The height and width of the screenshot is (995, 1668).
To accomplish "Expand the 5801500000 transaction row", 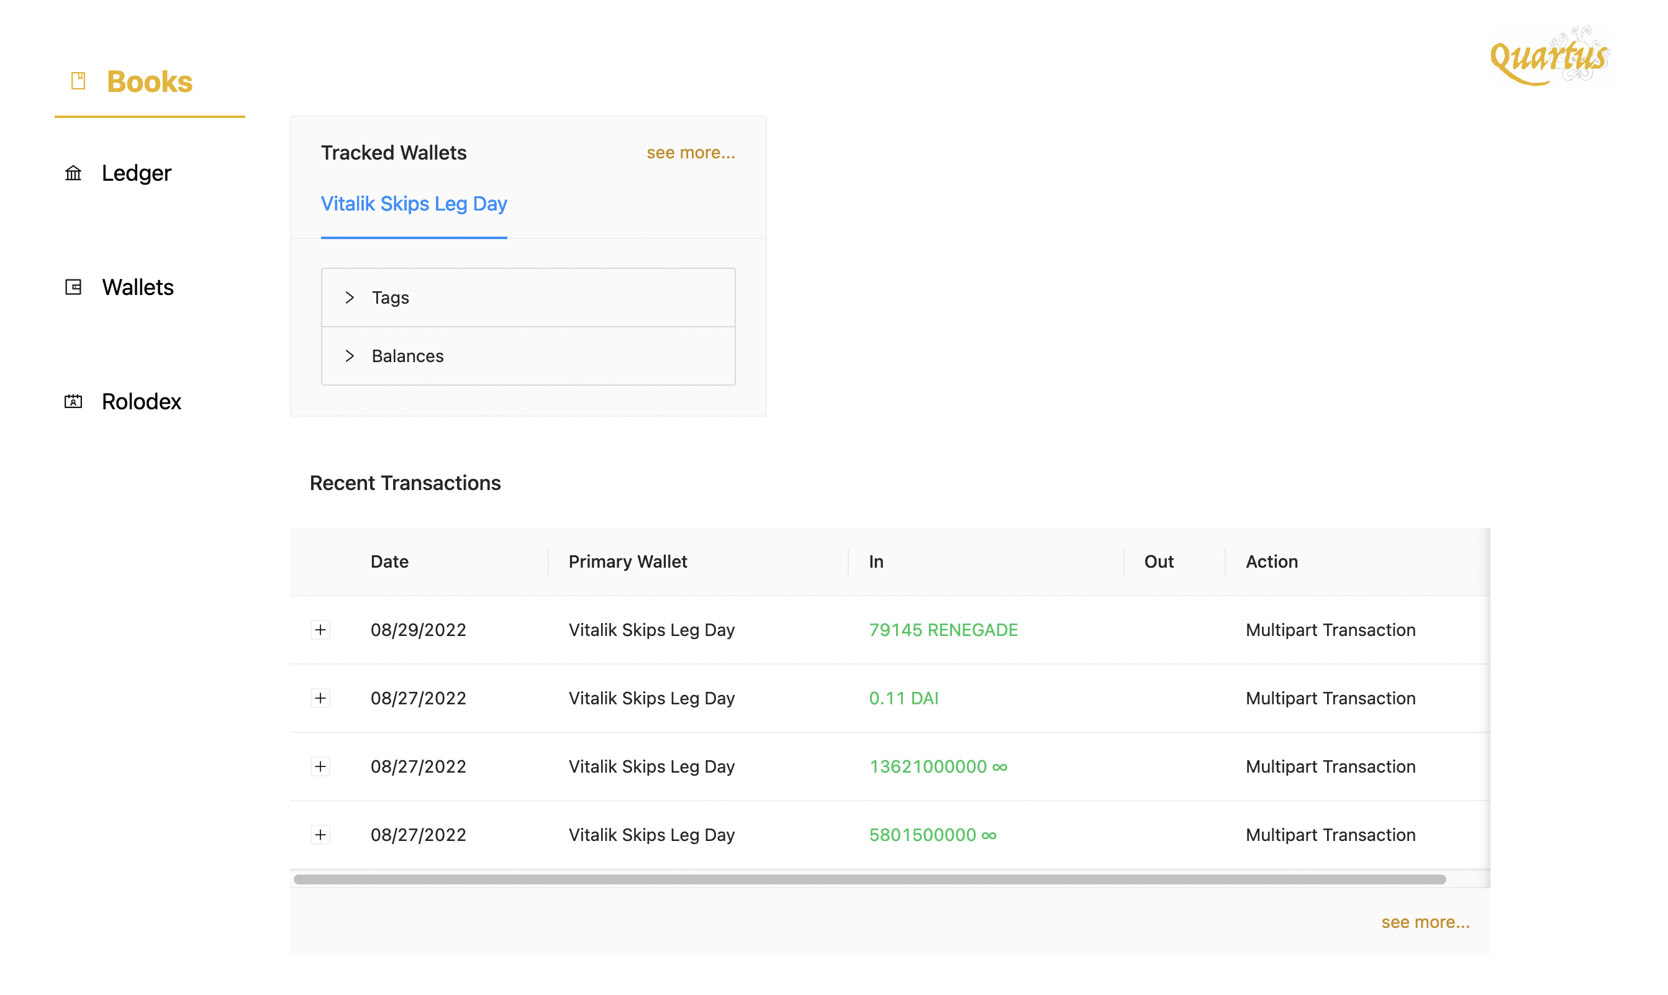I will click(x=320, y=835).
